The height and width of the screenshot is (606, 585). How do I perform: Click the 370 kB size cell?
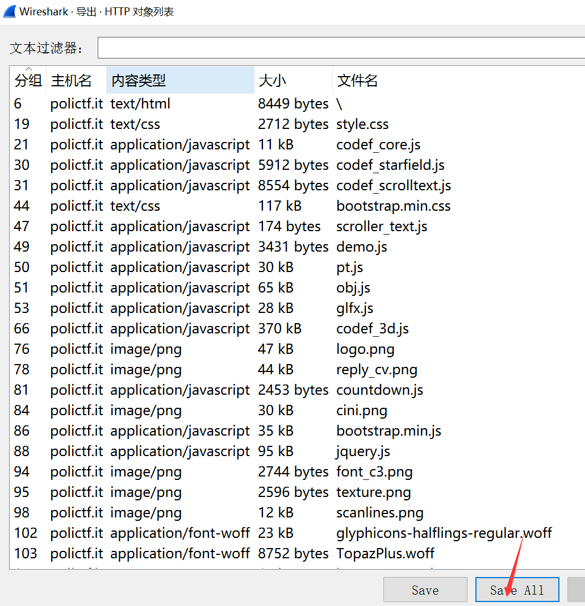(x=279, y=328)
